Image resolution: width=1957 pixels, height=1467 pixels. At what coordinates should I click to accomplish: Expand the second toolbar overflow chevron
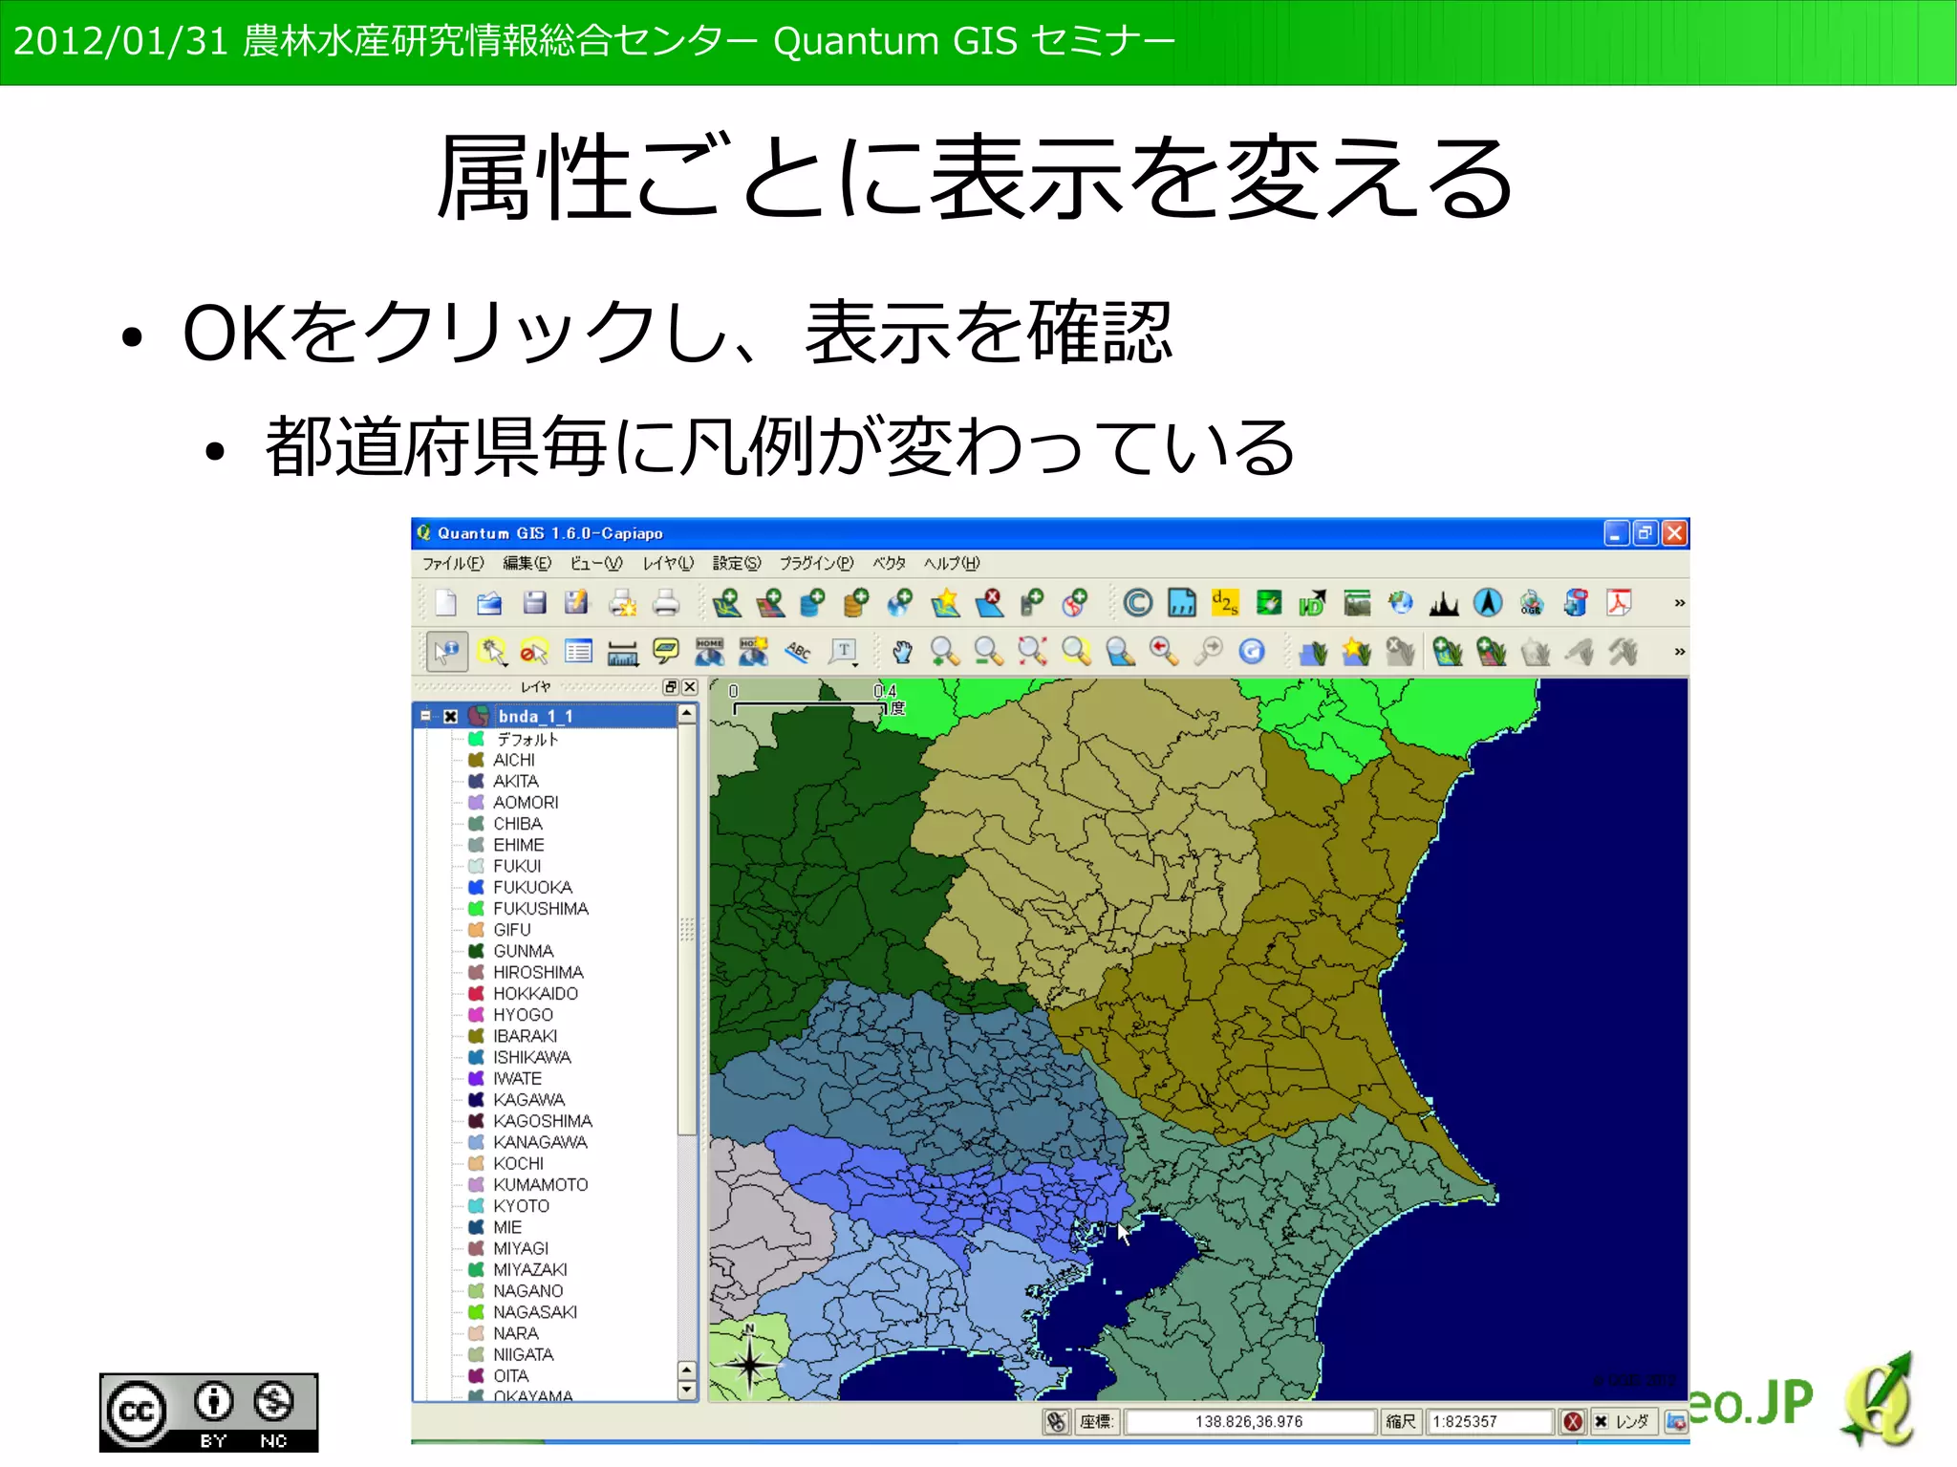(1679, 652)
